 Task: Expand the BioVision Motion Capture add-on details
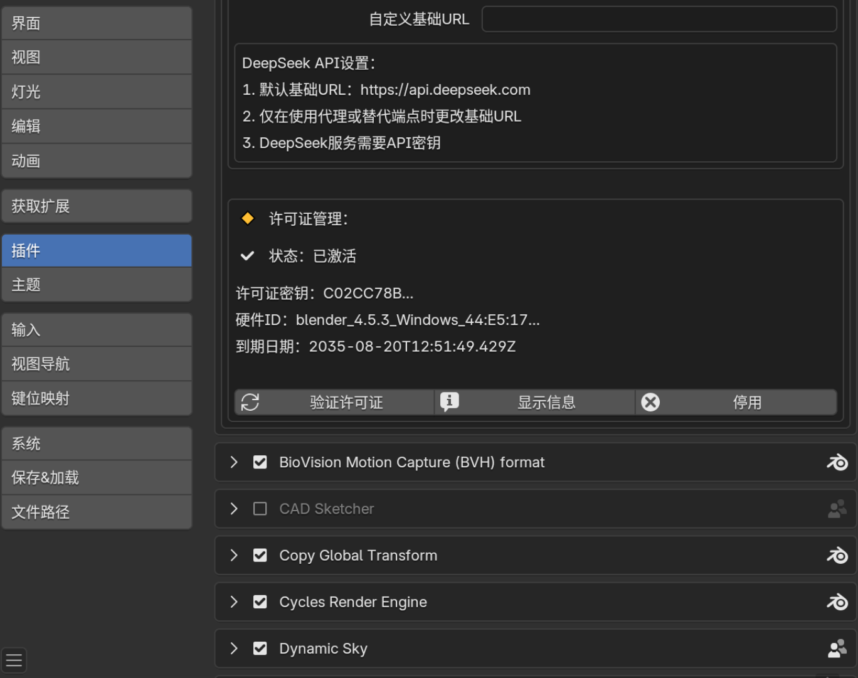234,462
